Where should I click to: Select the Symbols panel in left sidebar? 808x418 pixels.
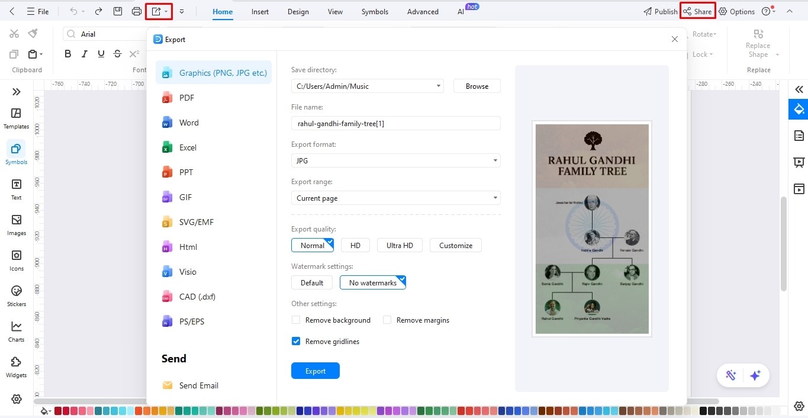16,153
